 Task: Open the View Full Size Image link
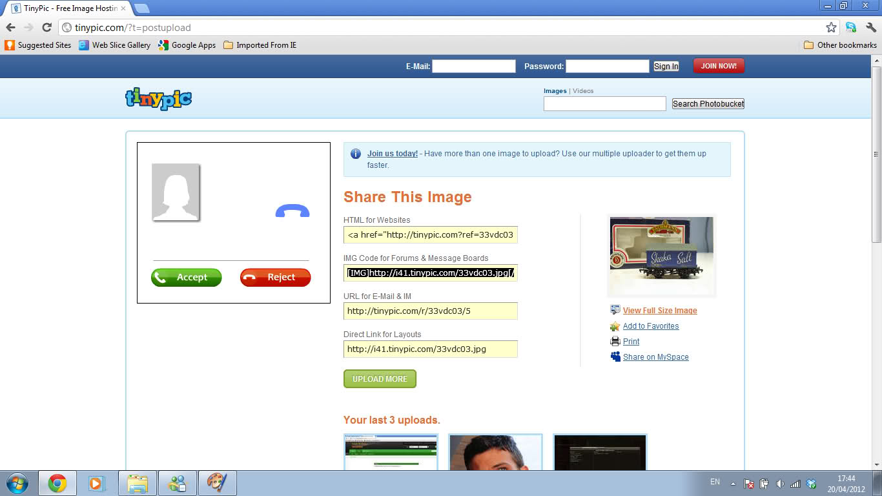click(x=660, y=311)
